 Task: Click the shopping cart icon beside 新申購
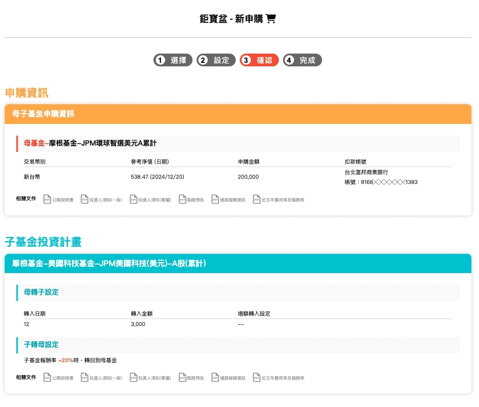(x=271, y=19)
